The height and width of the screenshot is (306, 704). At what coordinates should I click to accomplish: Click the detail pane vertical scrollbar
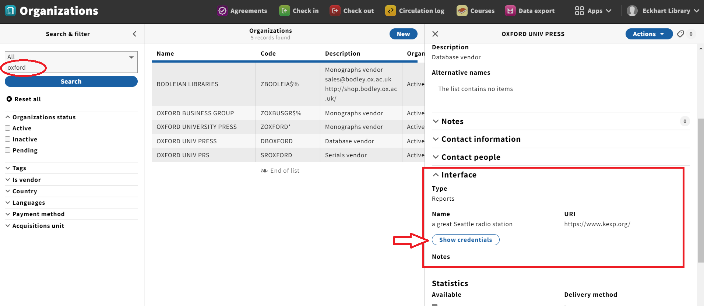point(700,190)
